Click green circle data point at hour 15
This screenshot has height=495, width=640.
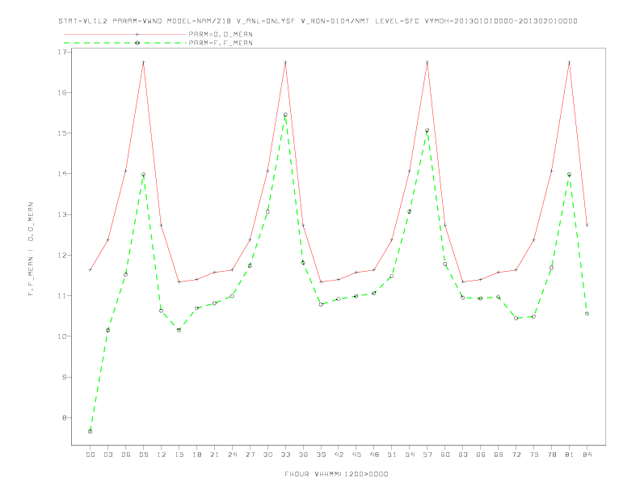pyautogui.click(x=179, y=330)
